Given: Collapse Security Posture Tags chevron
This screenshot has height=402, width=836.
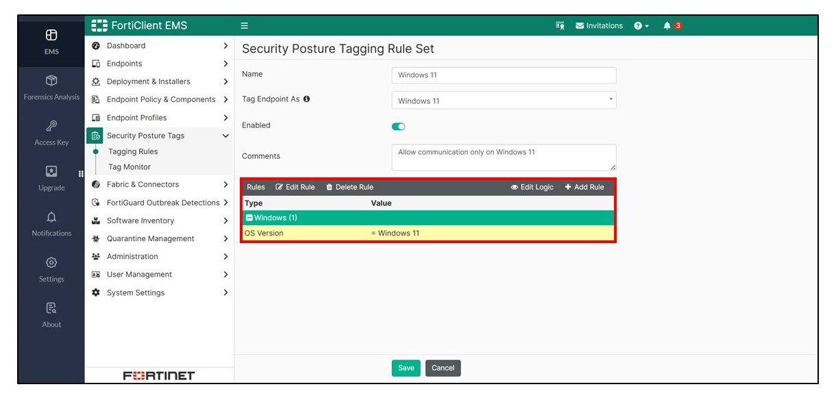Looking at the screenshot, I should (x=225, y=136).
